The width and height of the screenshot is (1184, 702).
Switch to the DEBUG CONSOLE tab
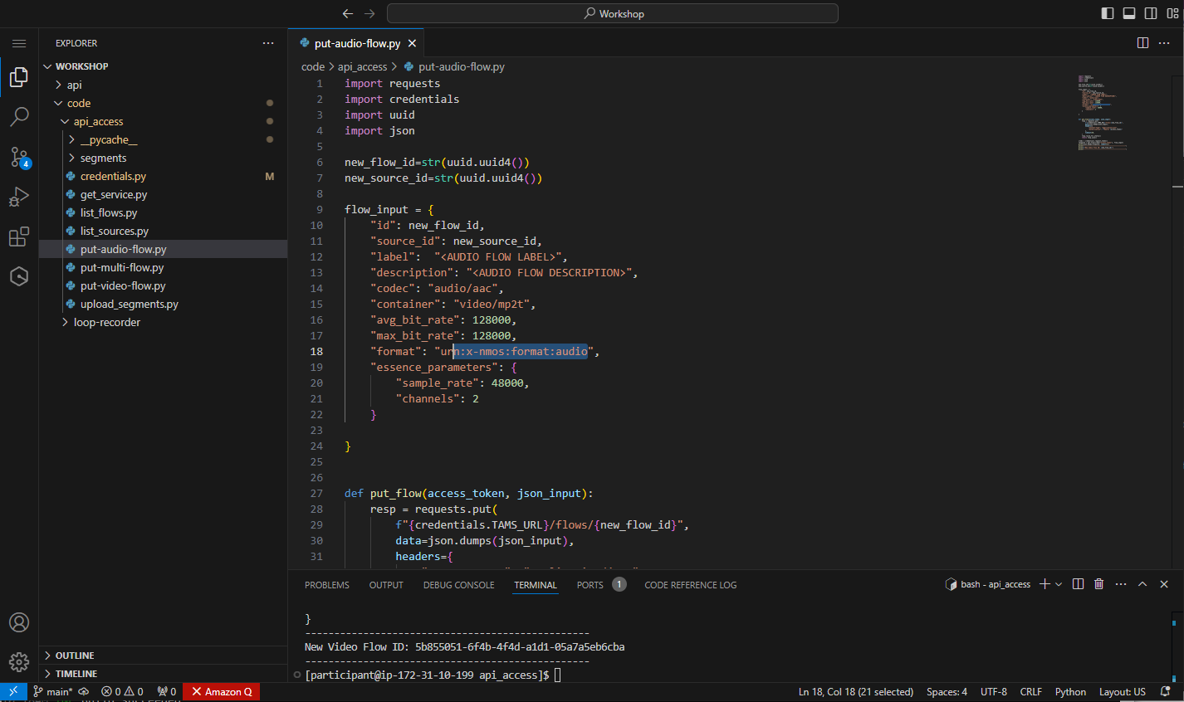[458, 585]
